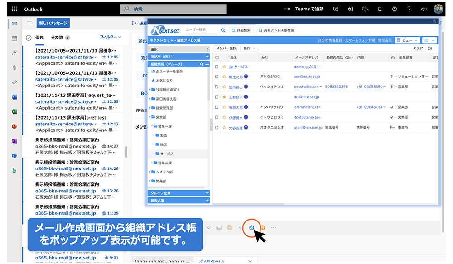Open the ビュー dropdown

pos(407,40)
